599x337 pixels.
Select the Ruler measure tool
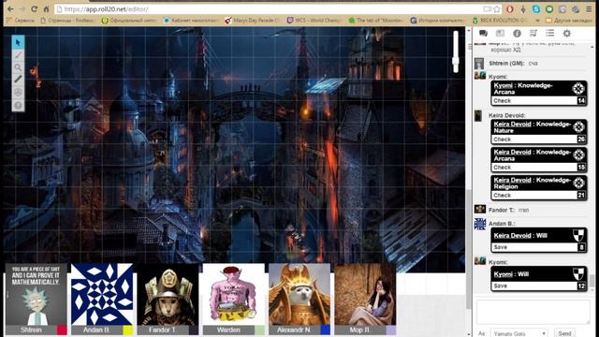click(18, 80)
